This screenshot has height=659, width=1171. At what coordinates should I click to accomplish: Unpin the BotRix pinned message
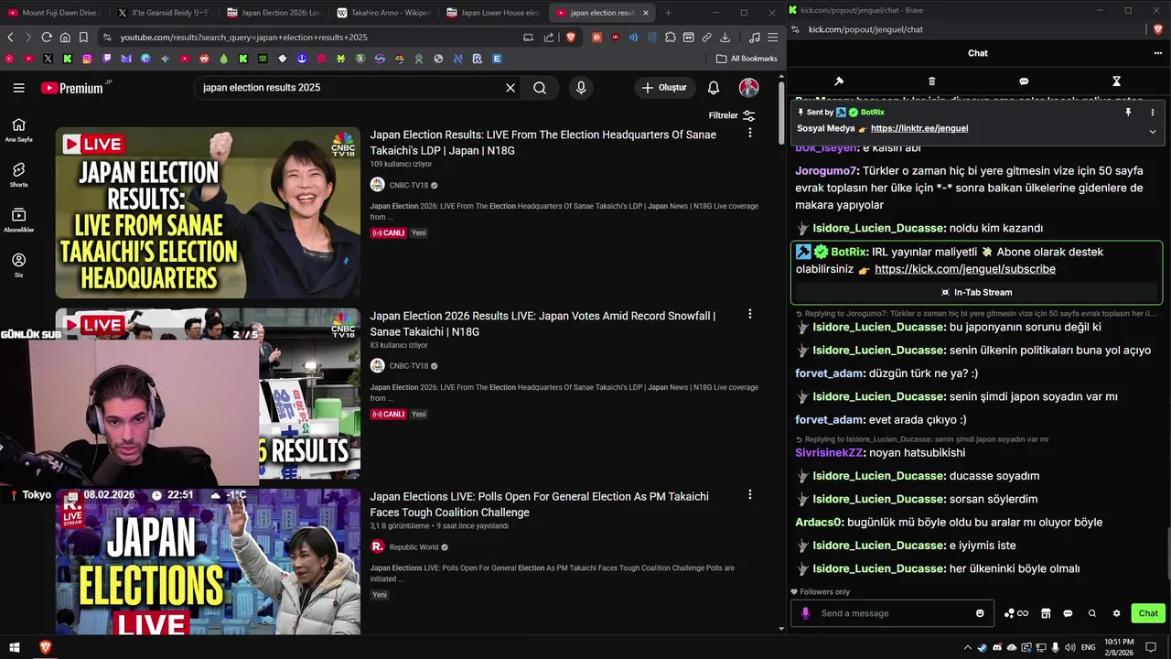coord(1128,112)
